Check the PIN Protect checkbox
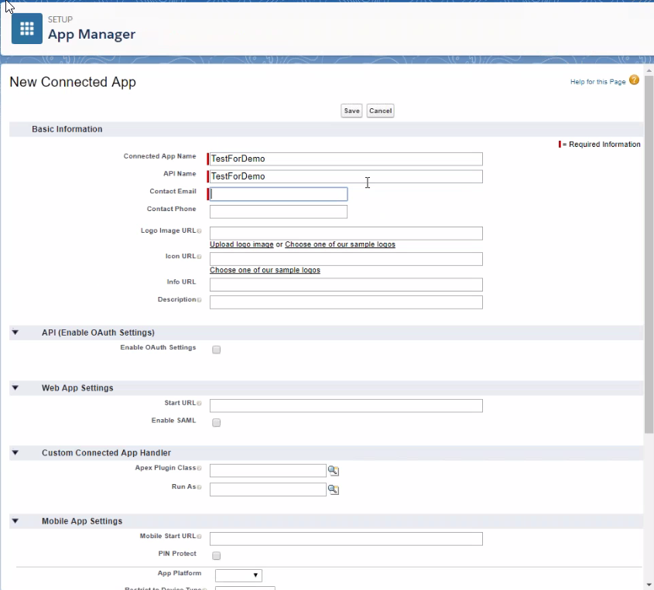This screenshot has height=590, width=654. coord(217,556)
